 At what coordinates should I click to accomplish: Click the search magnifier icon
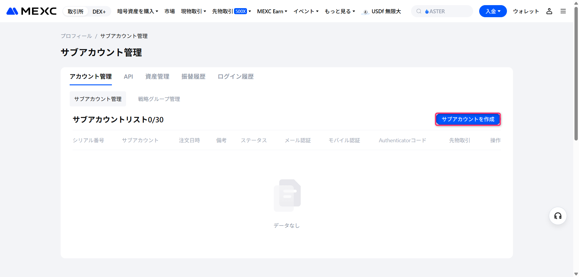point(419,11)
